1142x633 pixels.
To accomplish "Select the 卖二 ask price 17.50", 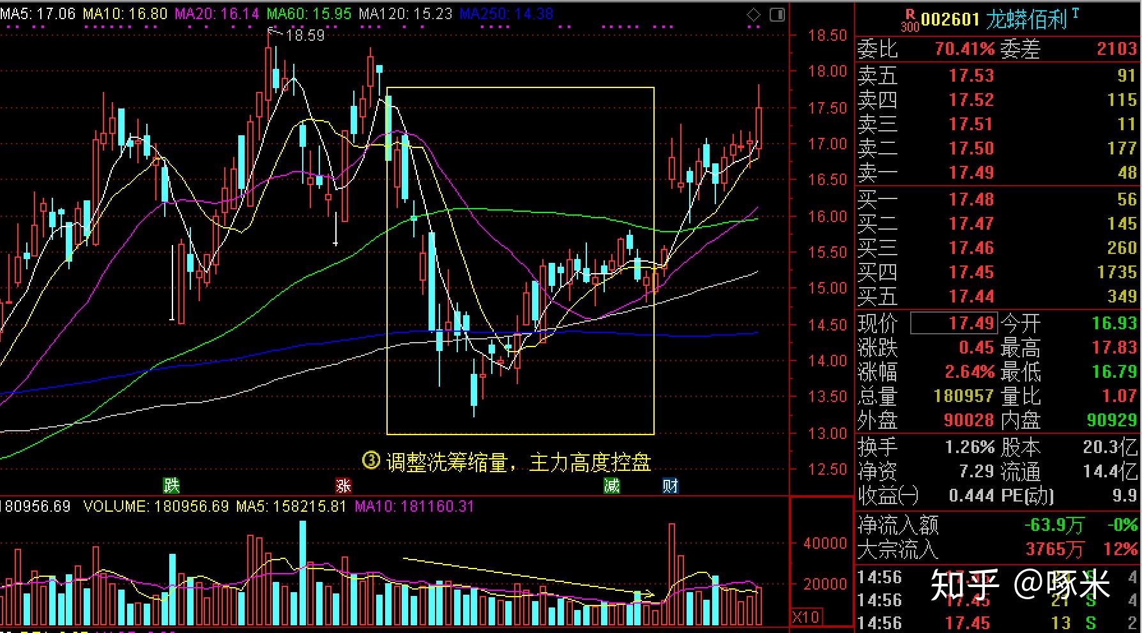I will [971, 149].
